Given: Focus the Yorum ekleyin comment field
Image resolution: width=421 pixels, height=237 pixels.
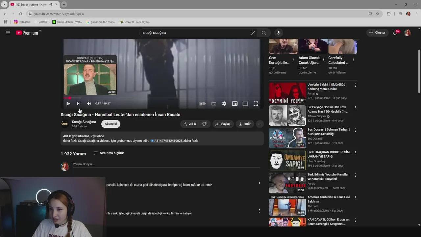Looking at the screenshot, I should [166, 164].
